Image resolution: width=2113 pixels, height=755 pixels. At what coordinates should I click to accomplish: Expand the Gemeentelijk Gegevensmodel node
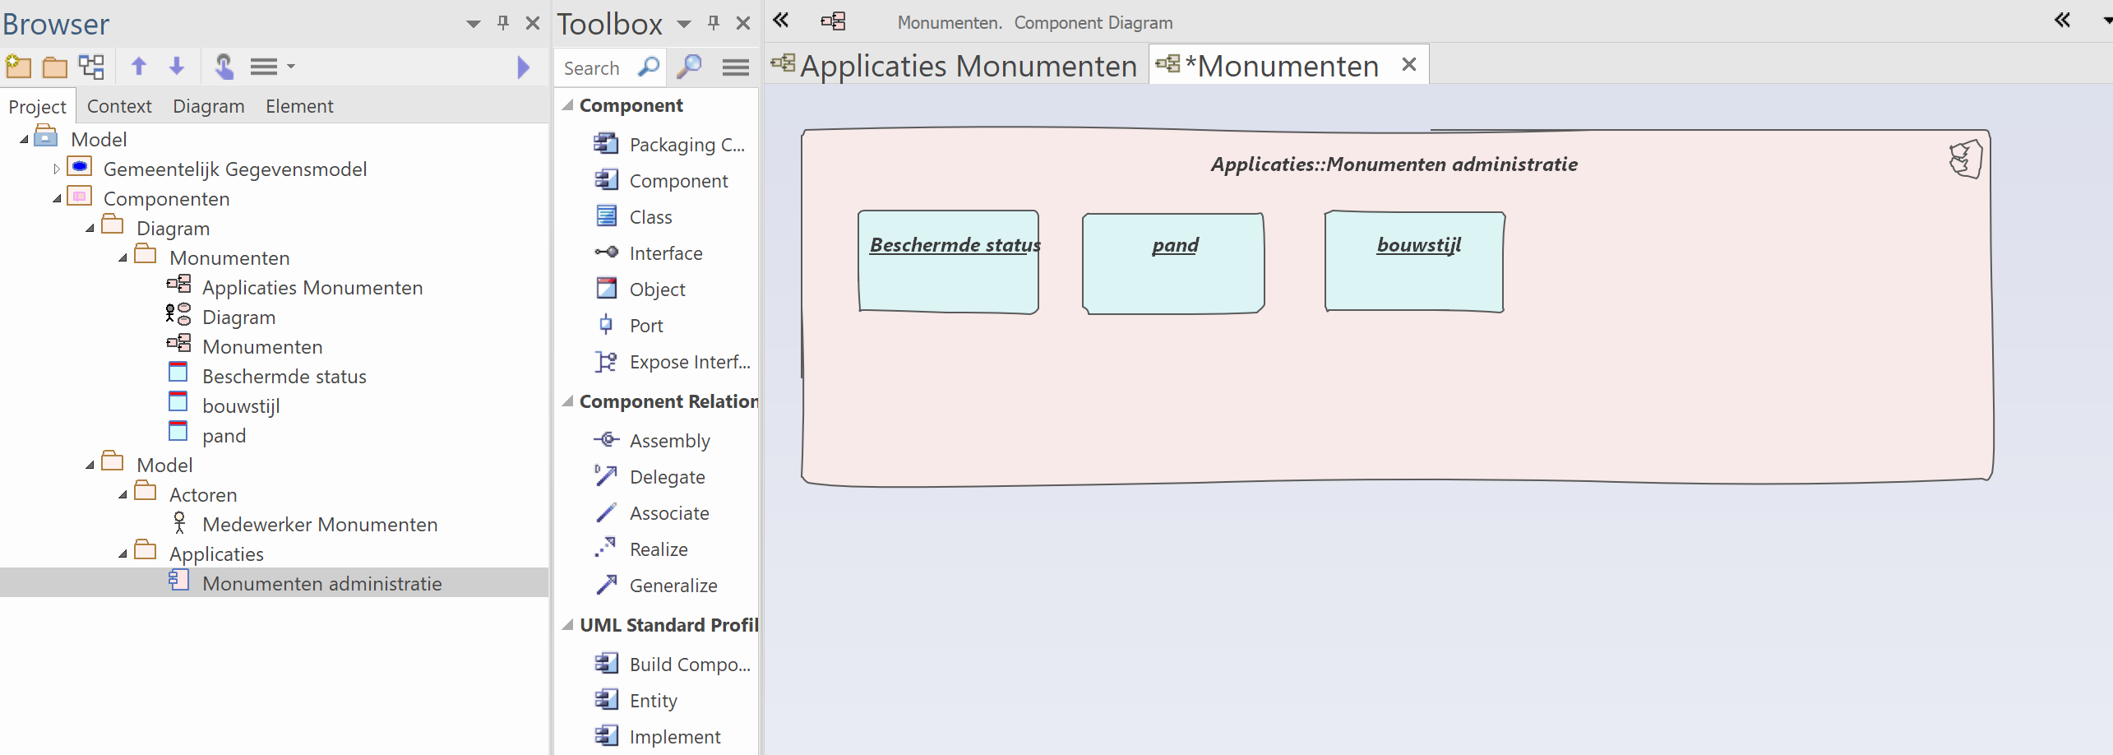[x=57, y=169]
